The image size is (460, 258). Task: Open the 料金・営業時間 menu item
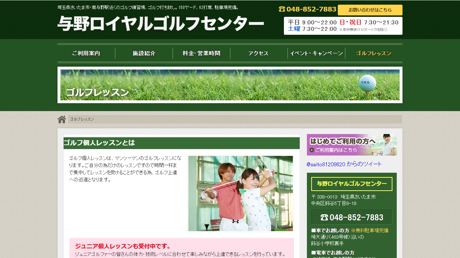201,53
